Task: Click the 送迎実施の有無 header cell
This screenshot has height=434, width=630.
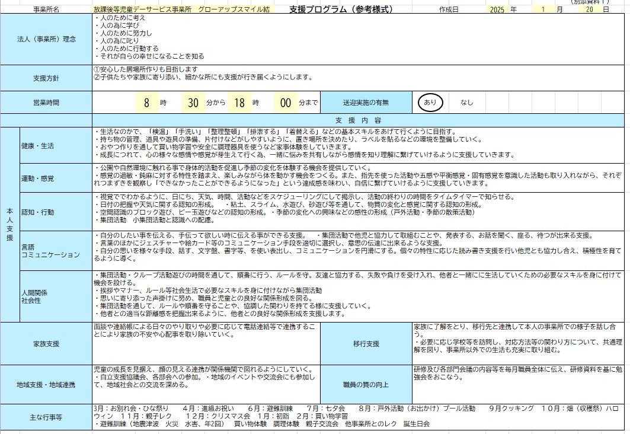Action: 366,103
